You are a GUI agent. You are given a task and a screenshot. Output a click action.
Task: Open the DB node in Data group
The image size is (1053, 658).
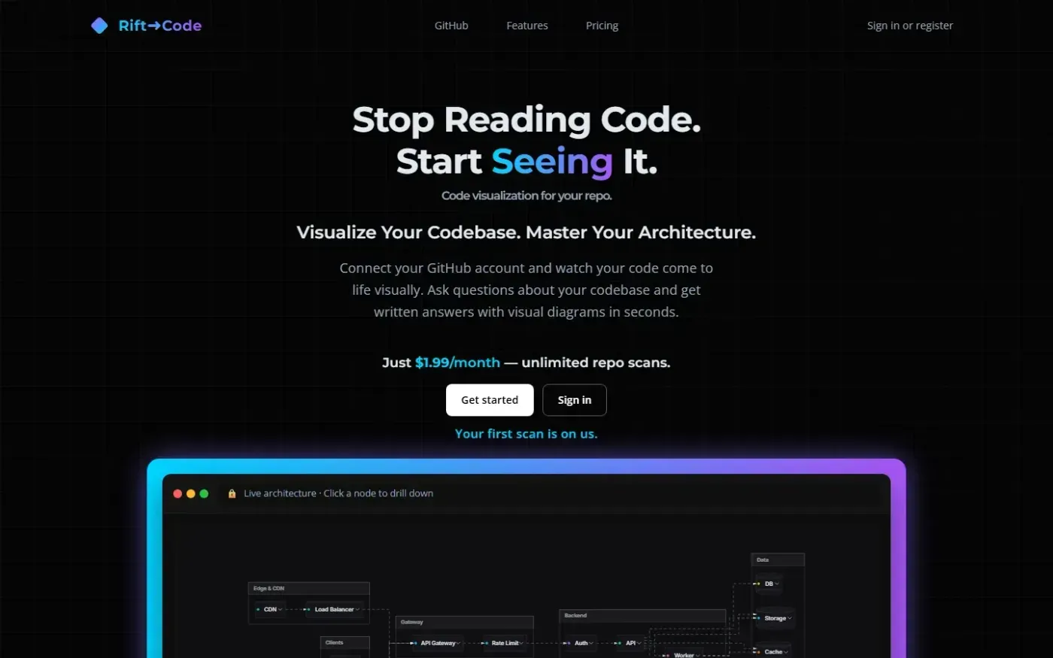(x=769, y=584)
